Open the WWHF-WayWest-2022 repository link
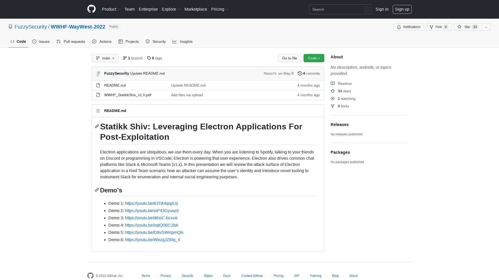Viewport: 499px width, 280px height. click(x=78, y=27)
